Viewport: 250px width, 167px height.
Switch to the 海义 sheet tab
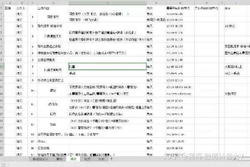(x=73, y=159)
